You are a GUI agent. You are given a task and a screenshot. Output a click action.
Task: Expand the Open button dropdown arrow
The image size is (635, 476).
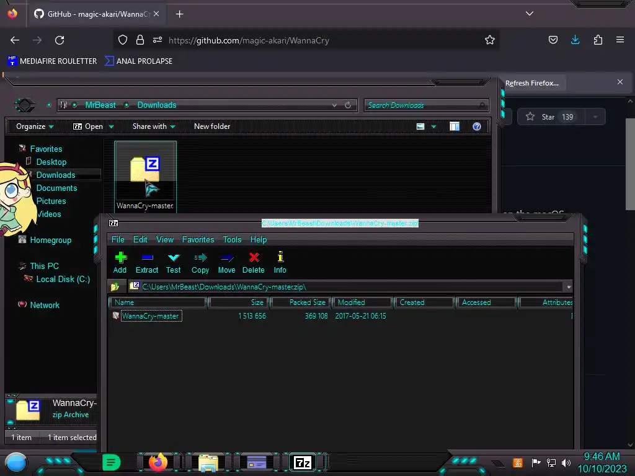112,126
